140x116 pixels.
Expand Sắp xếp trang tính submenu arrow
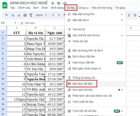[x=122, y=14]
